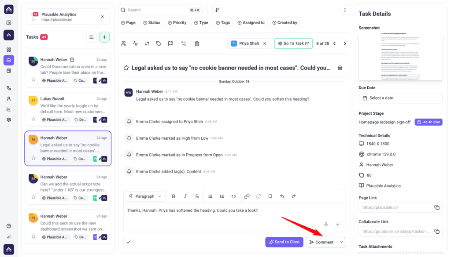Close the Plausible Analytics project chip
Image resolution: width=451 pixels, height=257 pixels.
click(x=102, y=17)
